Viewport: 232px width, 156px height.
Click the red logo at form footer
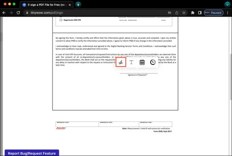pos(61,128)
